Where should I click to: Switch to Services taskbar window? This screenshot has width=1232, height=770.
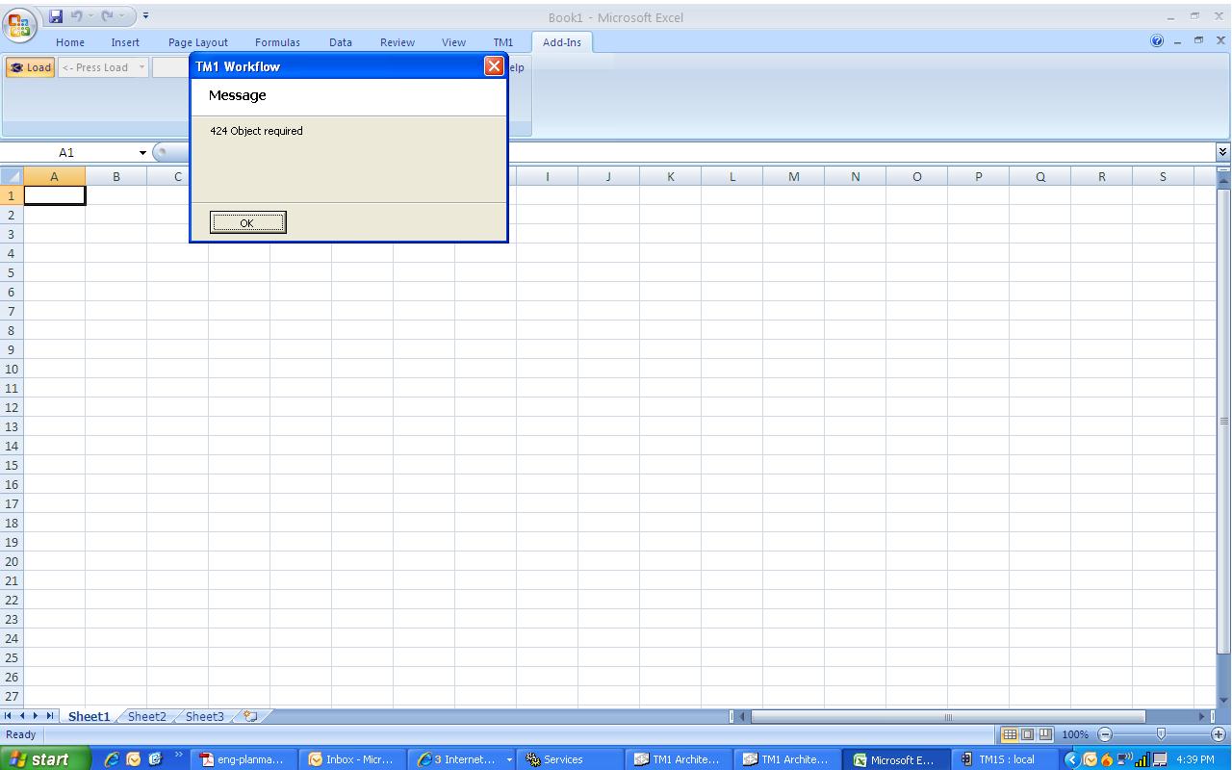(x=572, y=759)
